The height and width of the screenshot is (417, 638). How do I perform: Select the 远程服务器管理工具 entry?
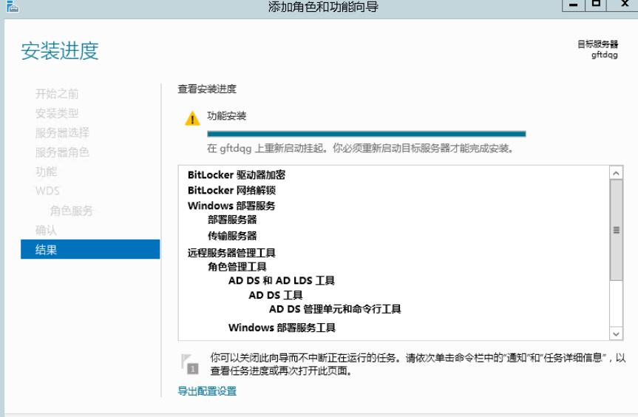(x=231, y=253)
